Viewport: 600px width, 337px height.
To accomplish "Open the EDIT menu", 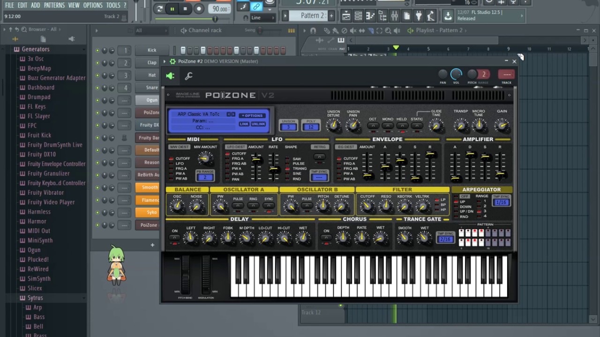I will [22, 5].
